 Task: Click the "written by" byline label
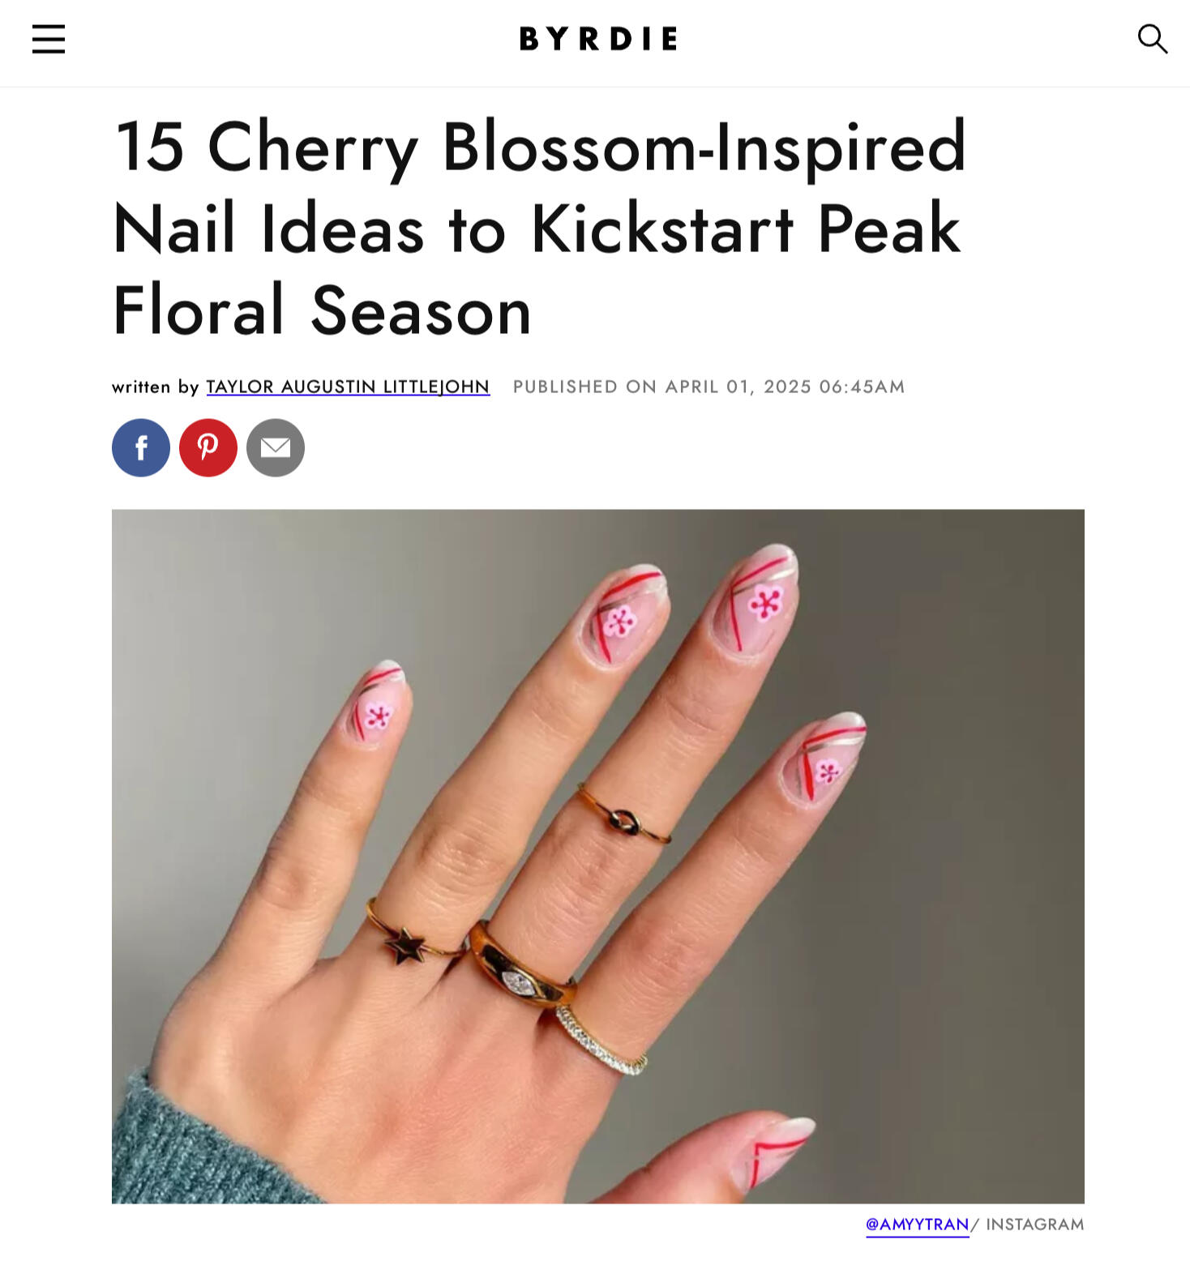pos(155,387)
